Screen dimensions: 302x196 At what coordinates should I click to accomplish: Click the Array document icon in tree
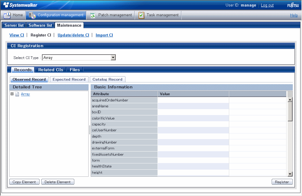pyautogui.click(x=17, y=94)
